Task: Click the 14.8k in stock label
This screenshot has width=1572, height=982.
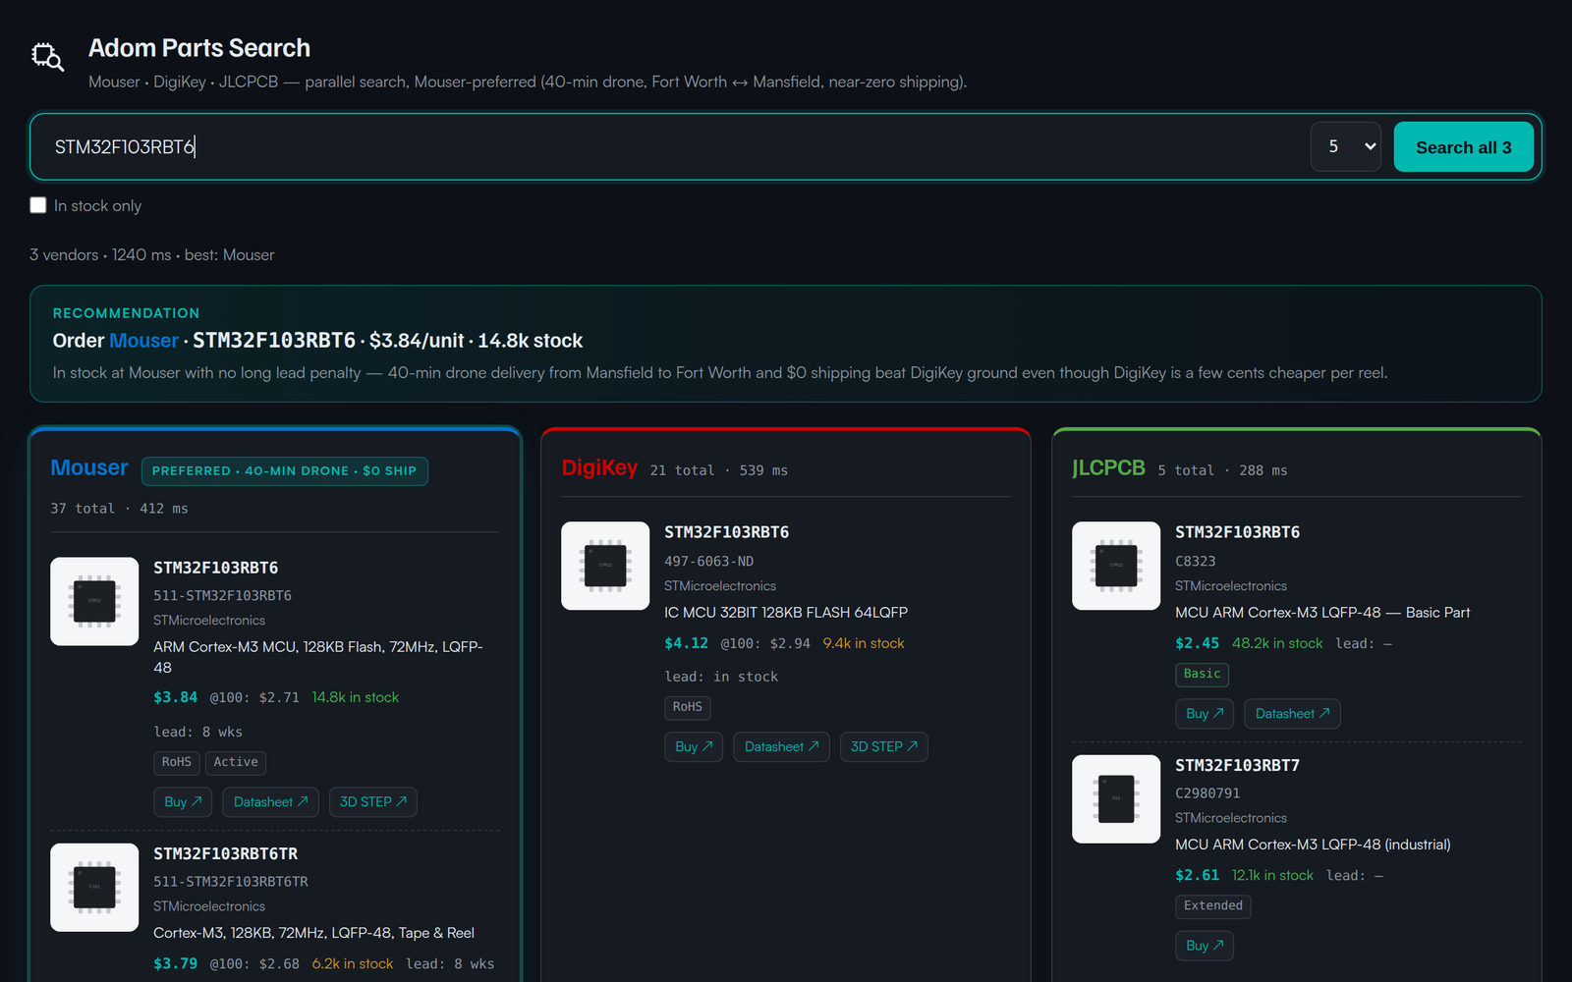Action: click(356, 697)
